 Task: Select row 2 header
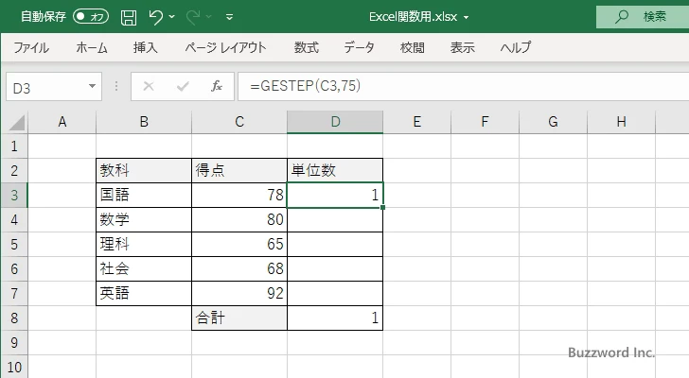[x=14, y=171]
